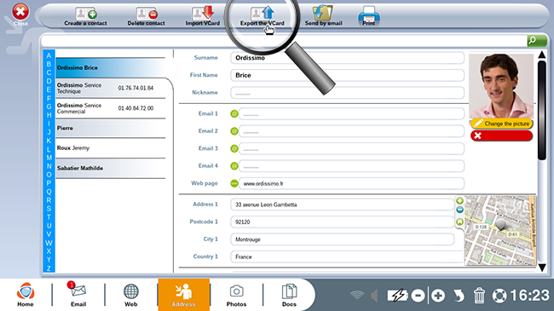The height and width of the screenshot is (311, 554).
Task: Click the speaker volume icon
Action: pos(375,296)
